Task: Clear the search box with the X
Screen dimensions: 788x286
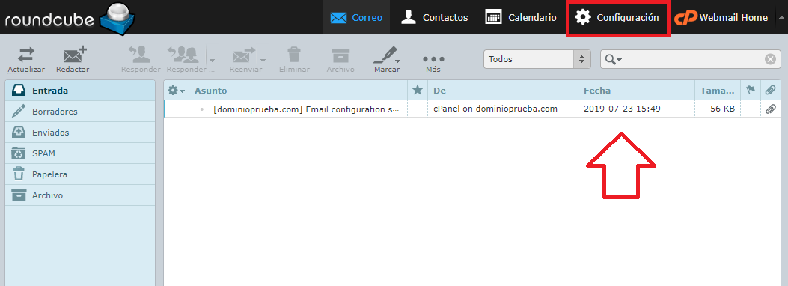Action: pos(770,59)
